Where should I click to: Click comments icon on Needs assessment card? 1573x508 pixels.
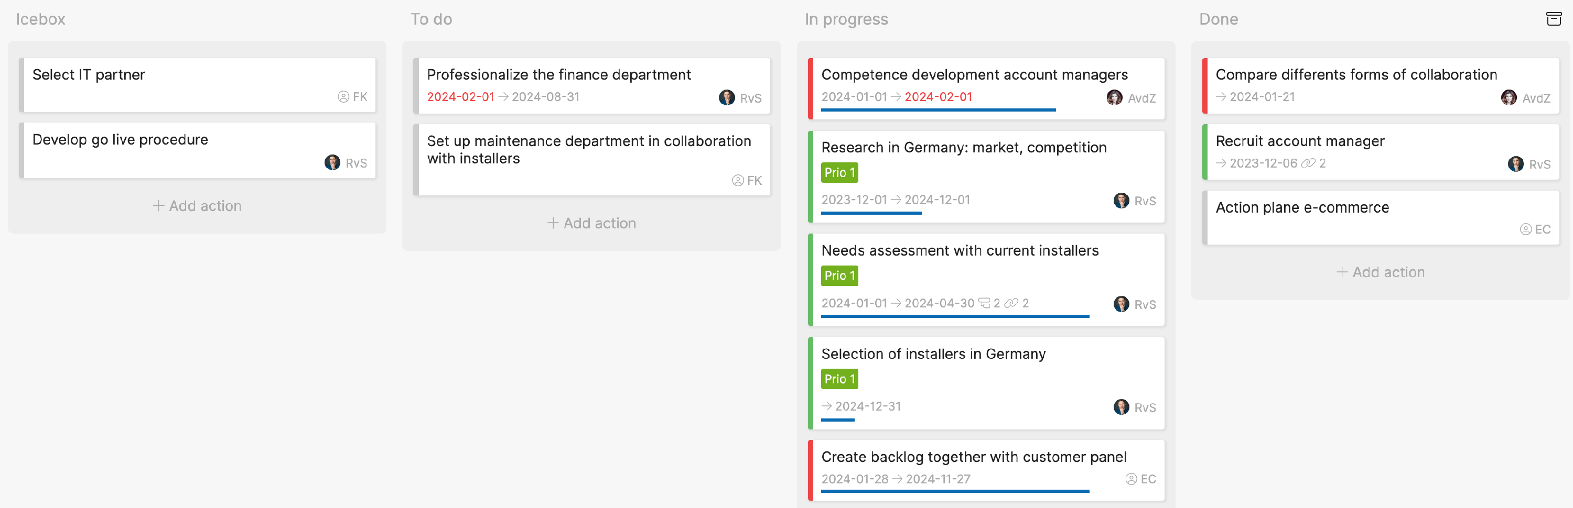coord(984,303)
